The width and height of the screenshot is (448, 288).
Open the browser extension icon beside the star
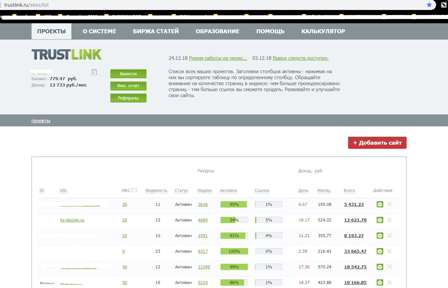(x=444, y=5)
